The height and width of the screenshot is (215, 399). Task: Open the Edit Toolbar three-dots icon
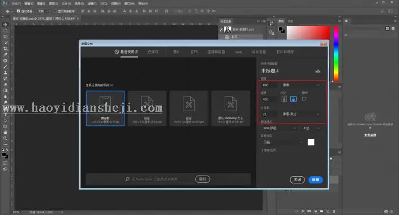[x=5, y=144]
